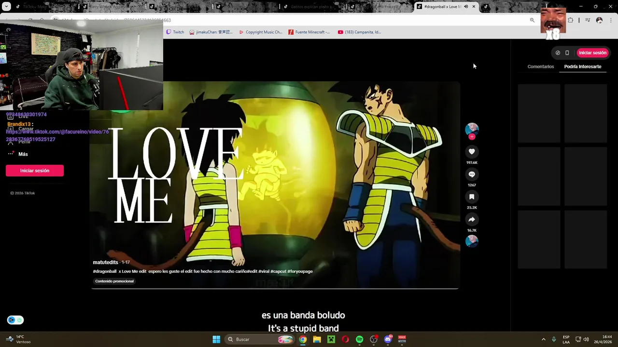Screen dimensions: 618x347
Task: Seek using the video progress bar
Action: click(x=274, y=289)
